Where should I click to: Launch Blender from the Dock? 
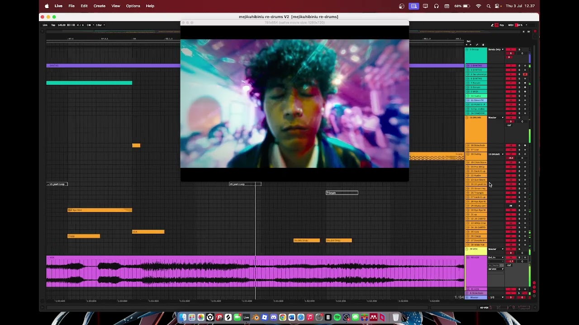[x=256, y=317]
